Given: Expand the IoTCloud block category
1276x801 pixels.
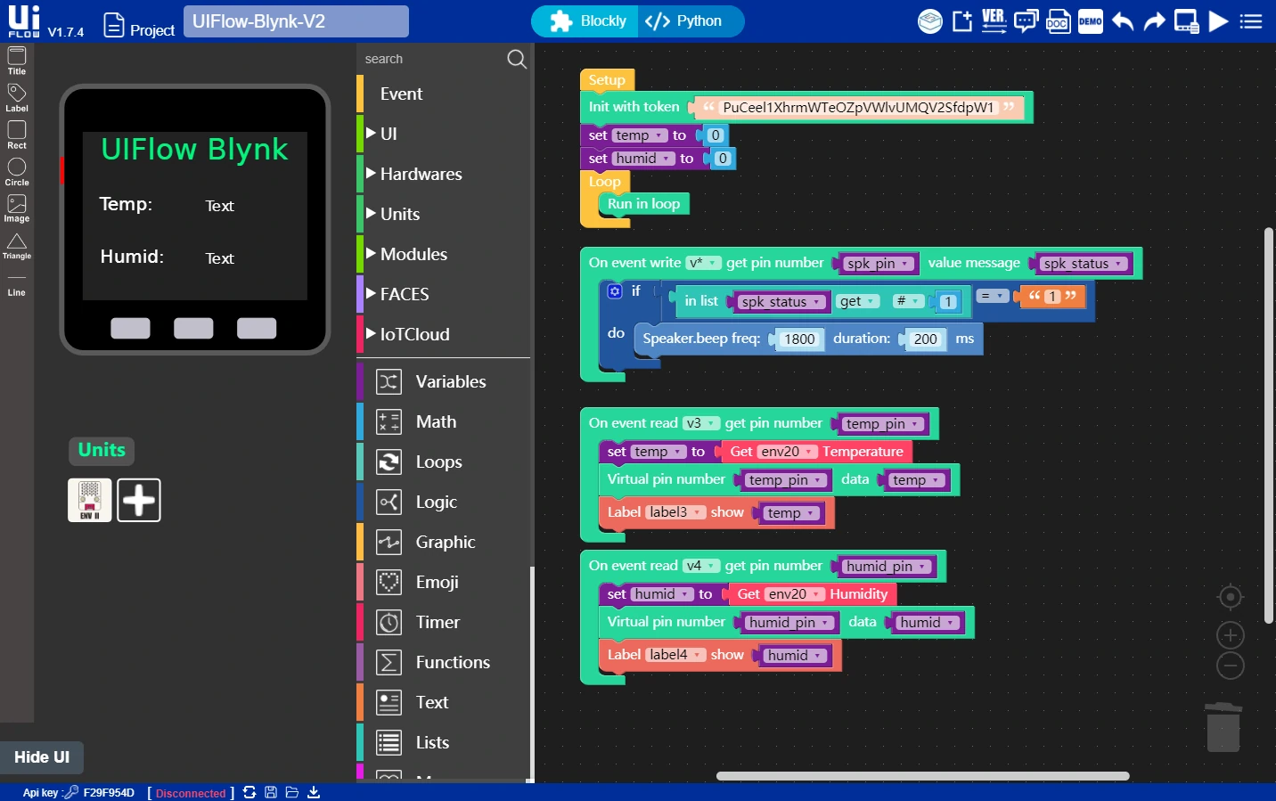Looking at the screenshot, I should 414,334.
